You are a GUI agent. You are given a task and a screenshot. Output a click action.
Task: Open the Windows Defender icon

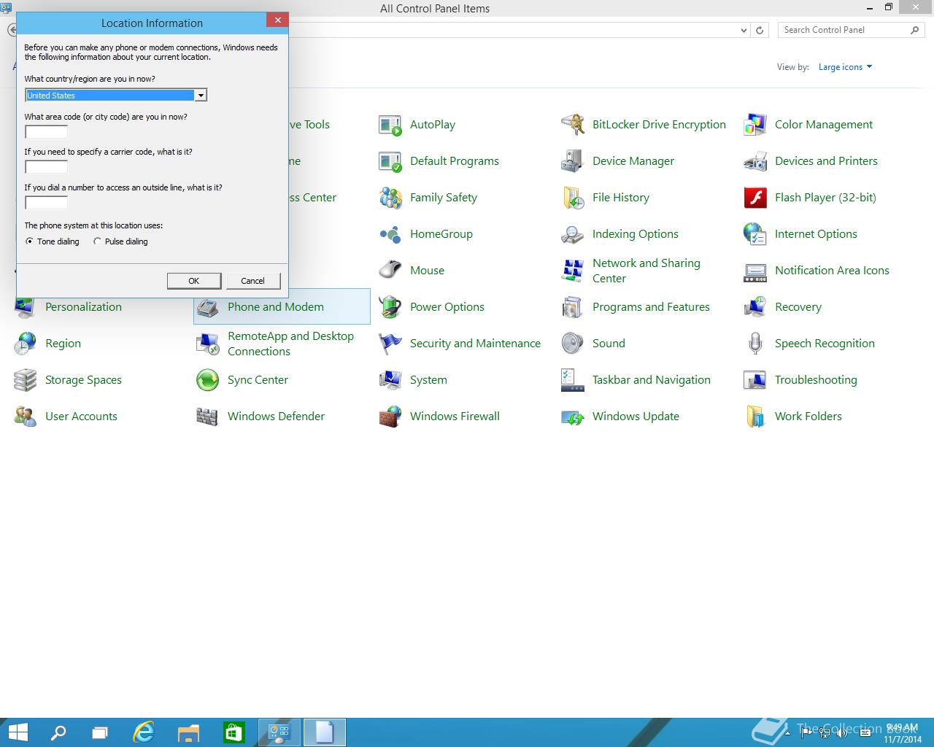[208, 417]
